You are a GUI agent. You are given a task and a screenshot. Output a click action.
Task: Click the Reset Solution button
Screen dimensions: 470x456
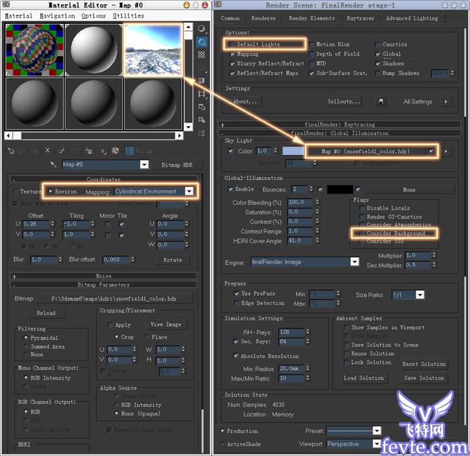[x=424, y=364]
